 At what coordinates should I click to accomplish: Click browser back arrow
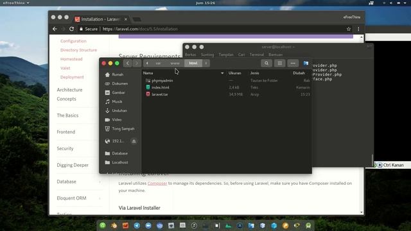point(55,29)
